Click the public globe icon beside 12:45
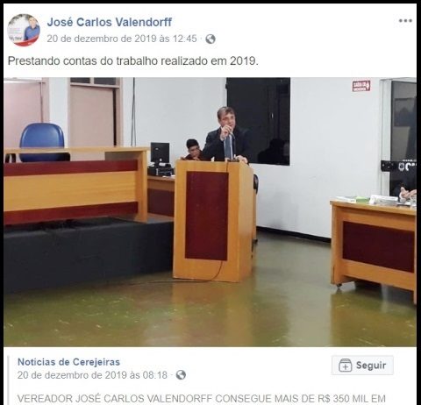The height and width of the screenshot is (405, 421). [x=210, y=39]
